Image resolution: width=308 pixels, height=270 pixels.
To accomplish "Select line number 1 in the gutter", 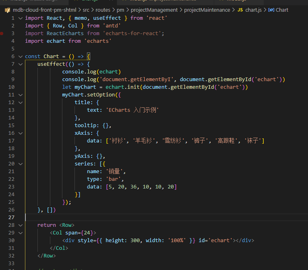I will point(13,18).
